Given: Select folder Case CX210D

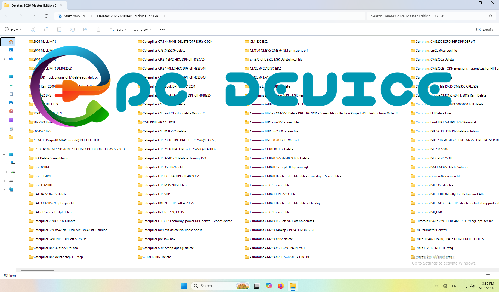Looking at the screenshot, I should tap(40, 185).
